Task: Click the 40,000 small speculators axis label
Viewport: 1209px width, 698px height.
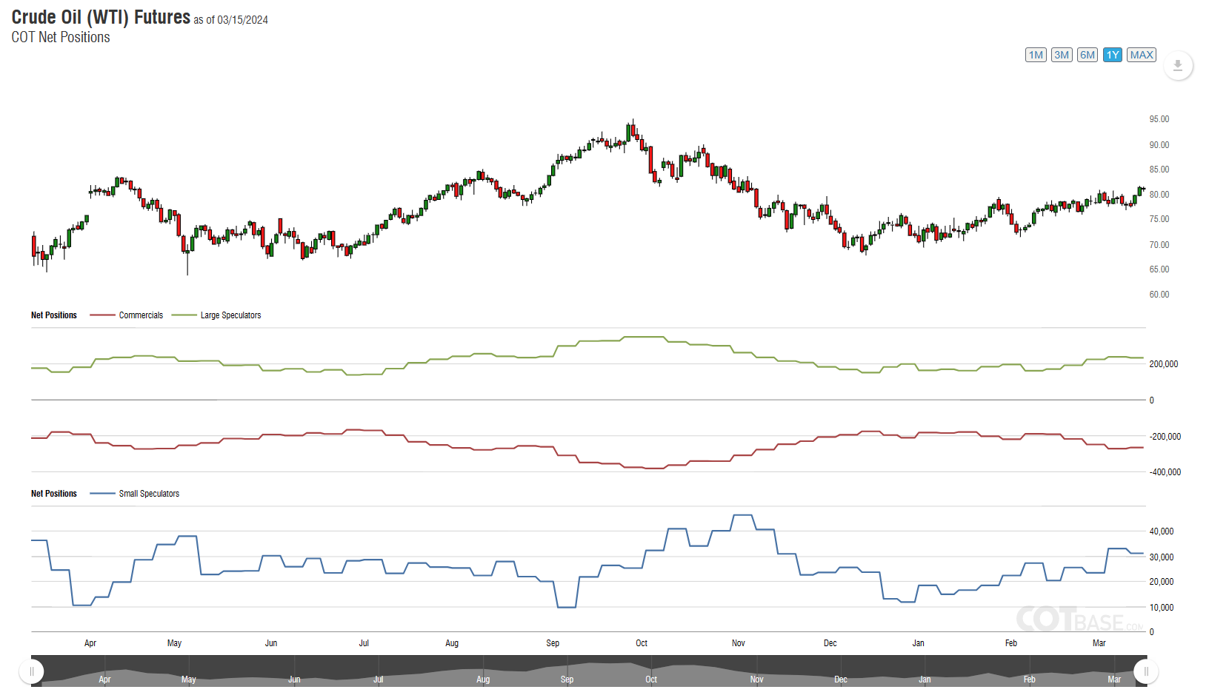Action: pos(1162,531)
